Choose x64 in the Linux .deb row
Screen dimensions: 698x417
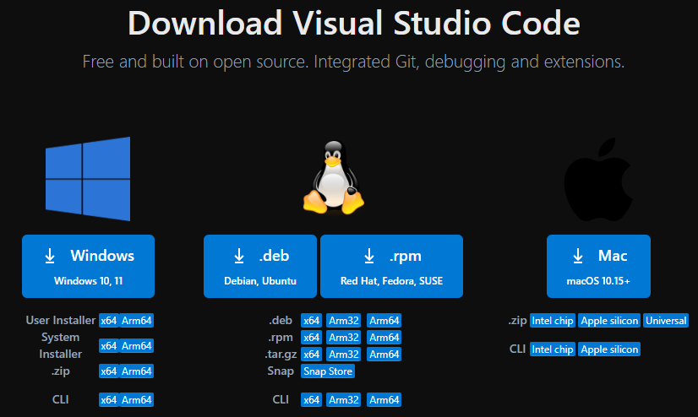point(311,321)
